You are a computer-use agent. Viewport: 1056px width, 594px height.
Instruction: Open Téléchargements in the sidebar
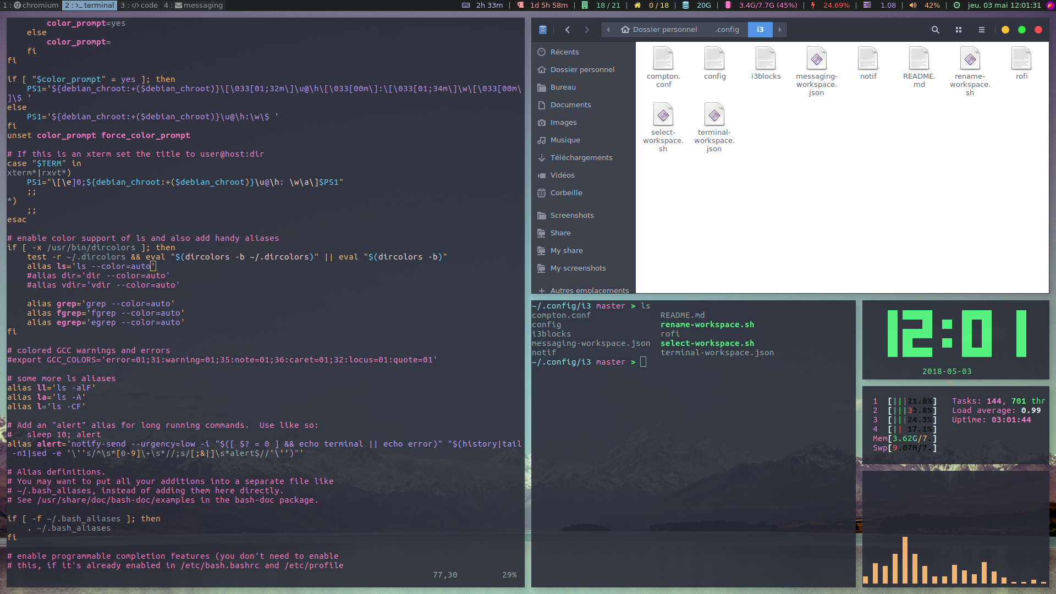click(x=584, y=157)
